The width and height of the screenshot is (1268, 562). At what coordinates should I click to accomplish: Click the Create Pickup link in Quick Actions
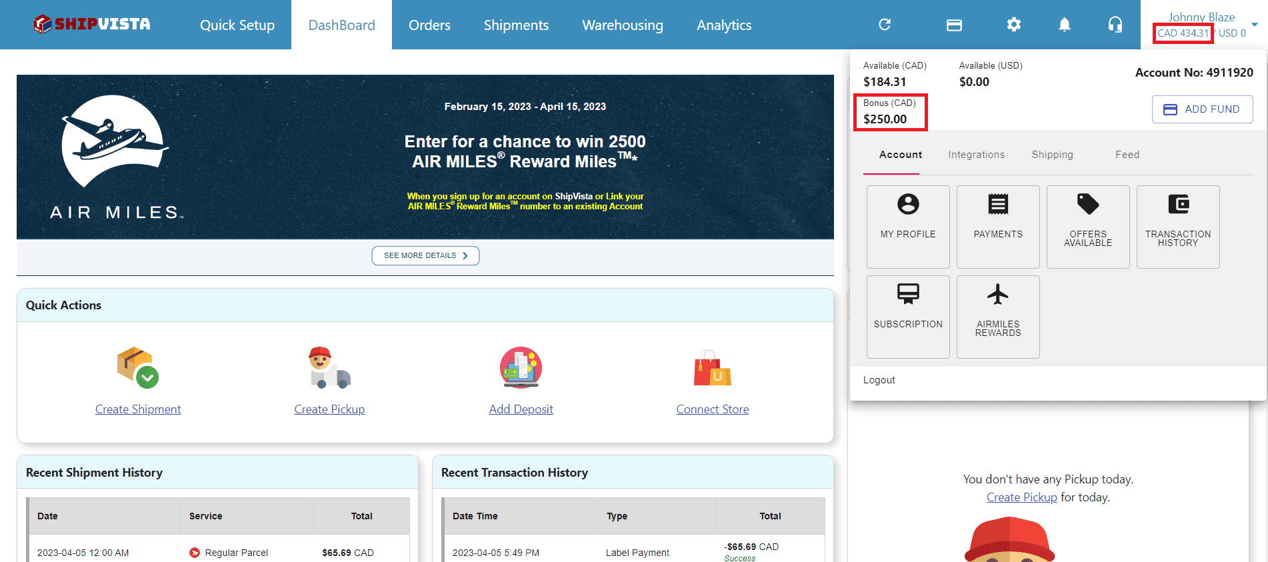tap(329, 409)
